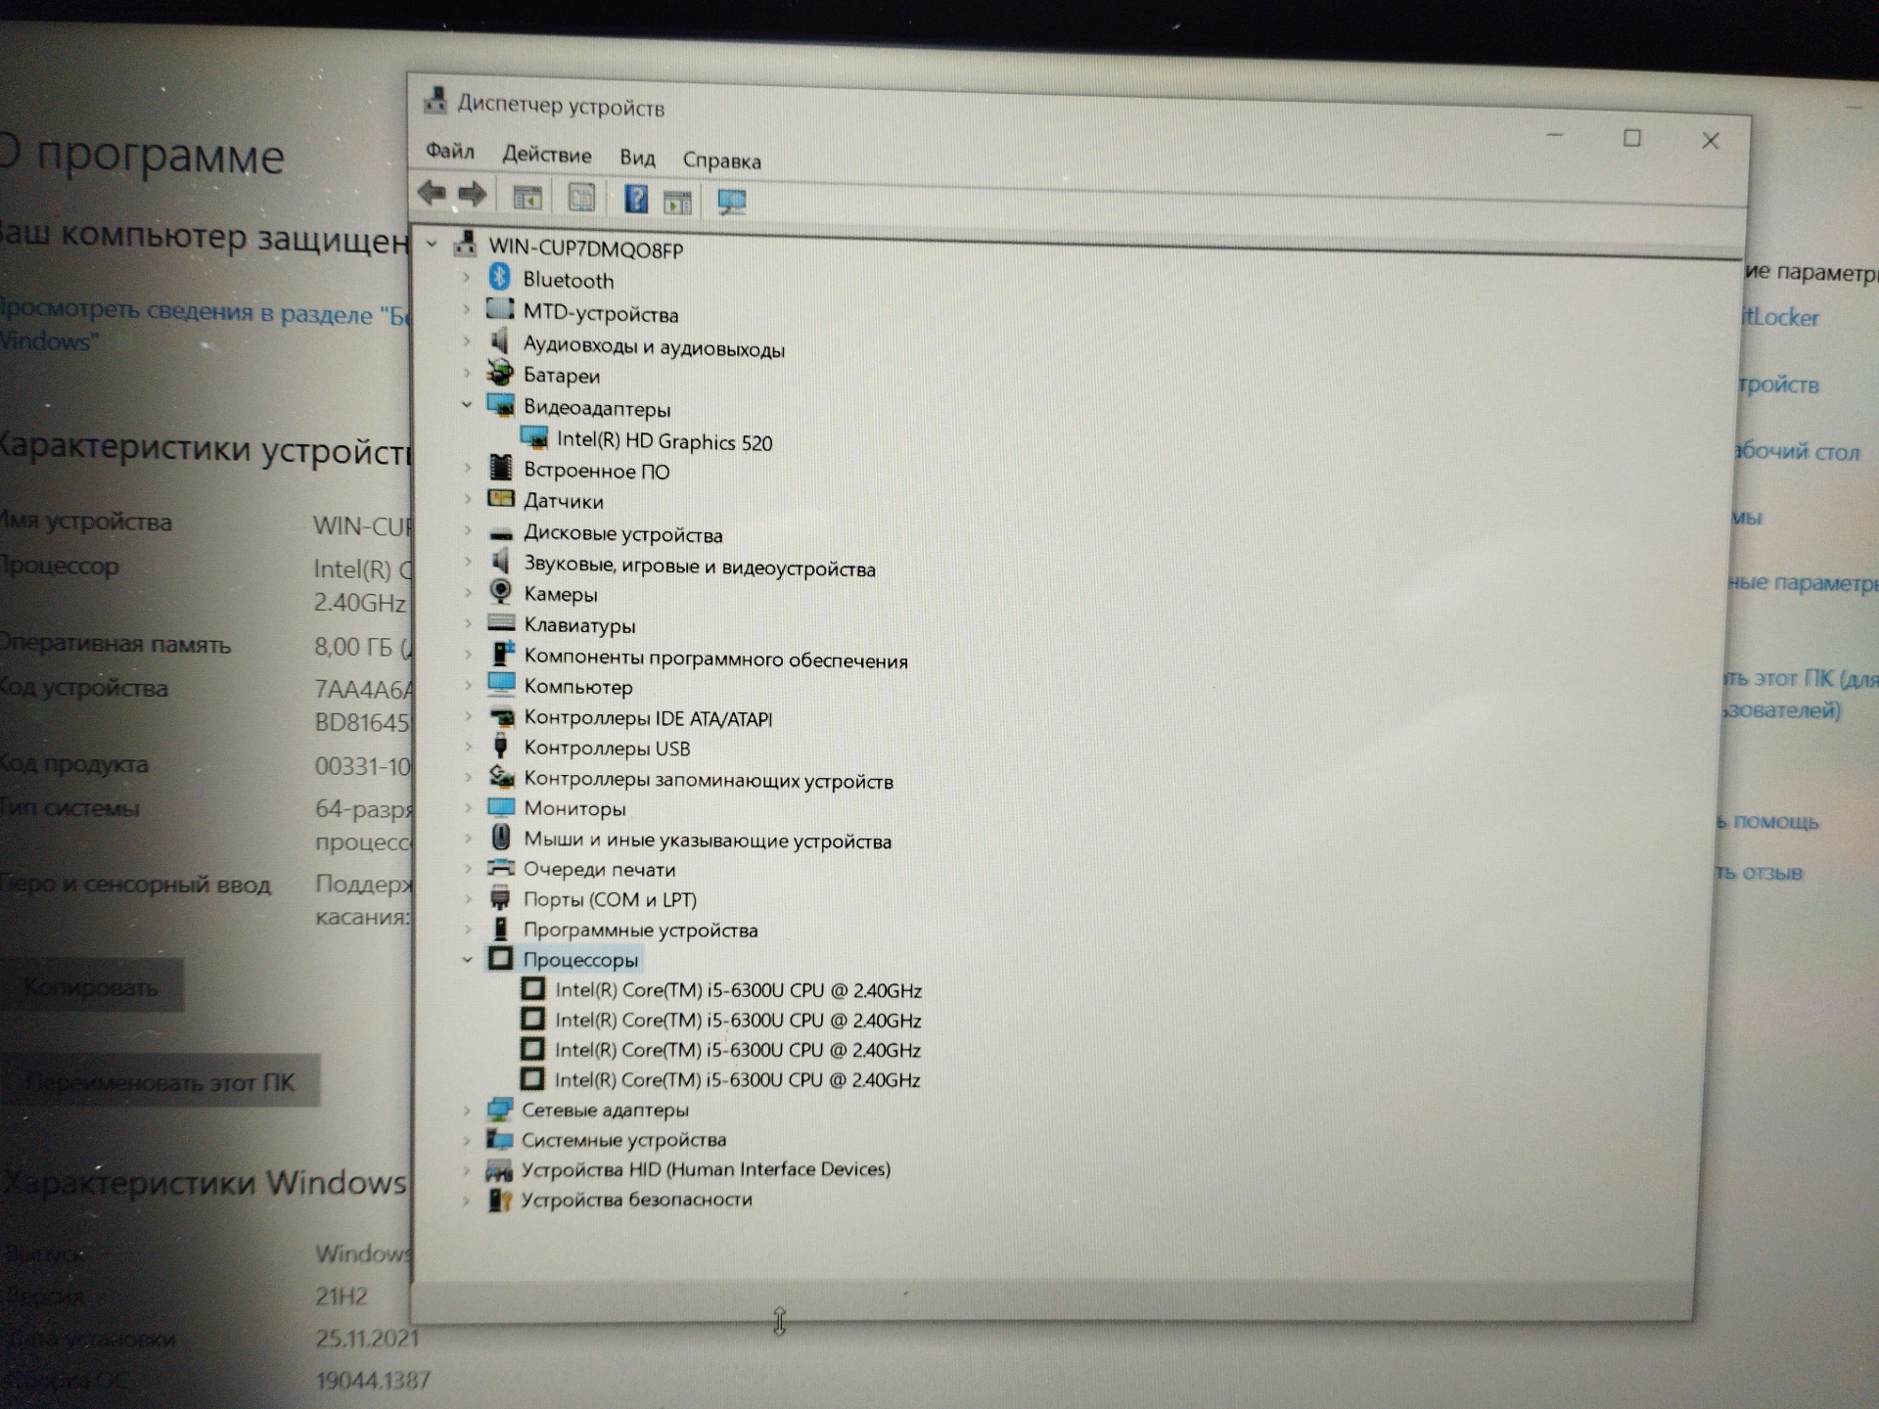Image resolution: width=1879 pixels, height=1409 pixels.
Task: Open the Действие menu
Action: coord(547,155)
